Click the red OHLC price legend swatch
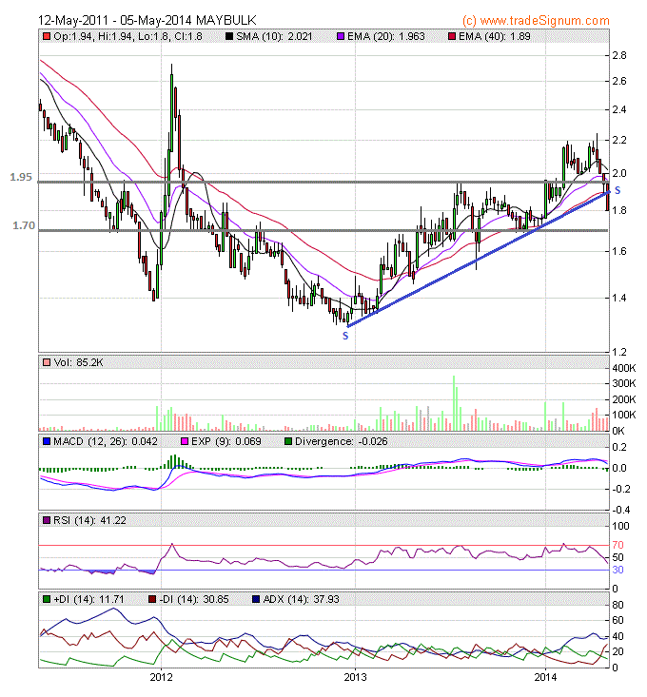This screenshot has width=647, height=697. click(x=47, y=36)
